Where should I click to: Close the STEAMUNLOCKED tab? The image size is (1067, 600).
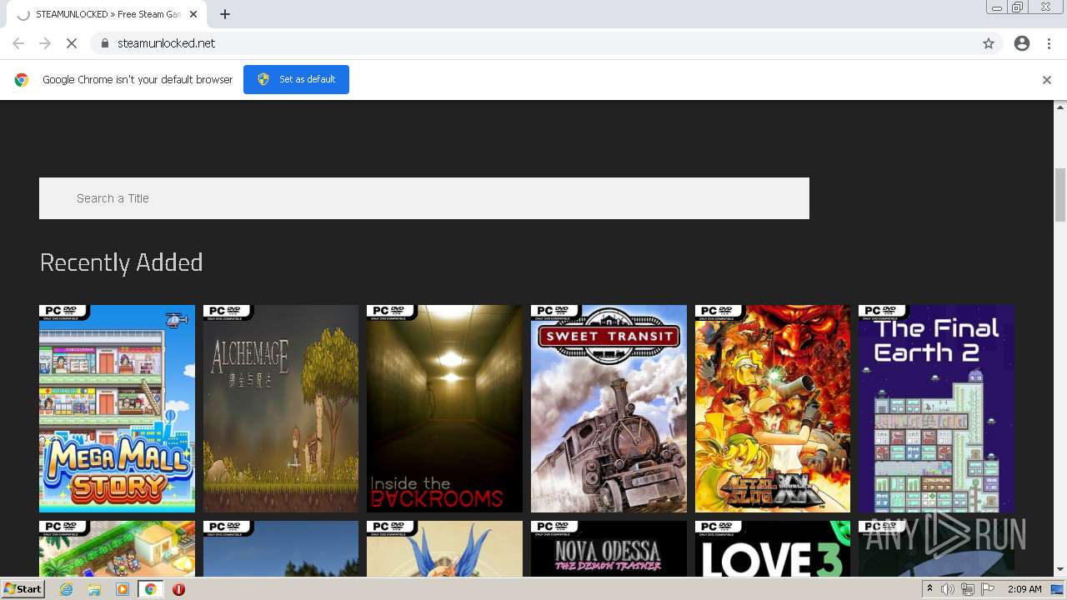tap(193, 14)
